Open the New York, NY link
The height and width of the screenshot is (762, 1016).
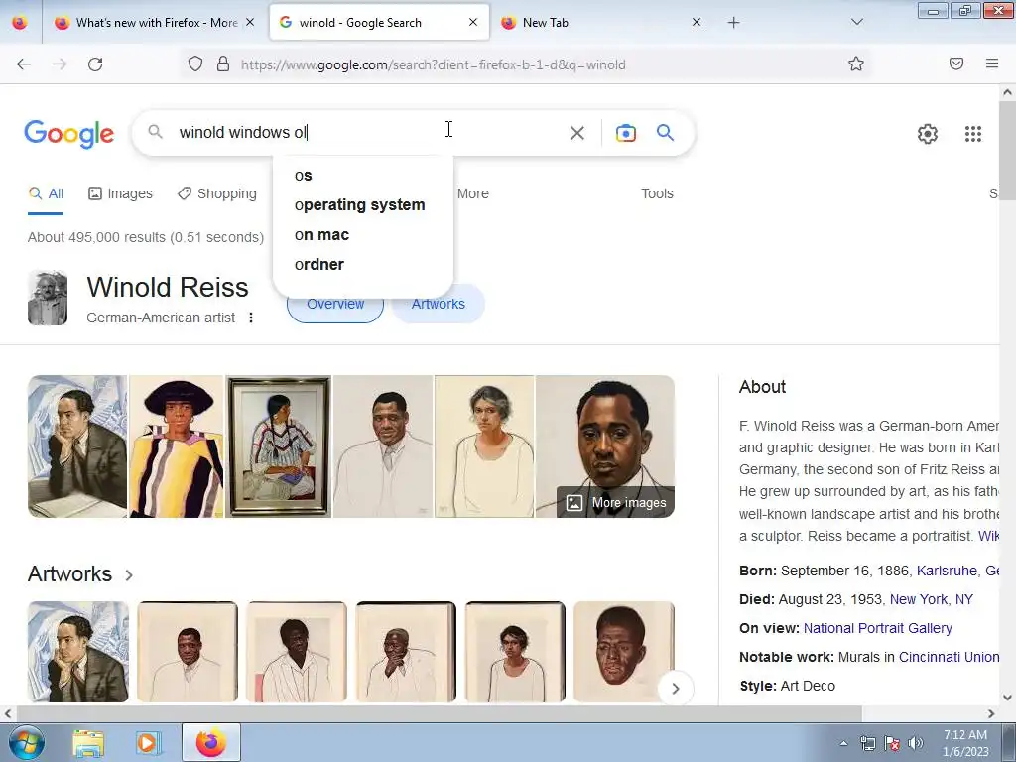(931, 599)
